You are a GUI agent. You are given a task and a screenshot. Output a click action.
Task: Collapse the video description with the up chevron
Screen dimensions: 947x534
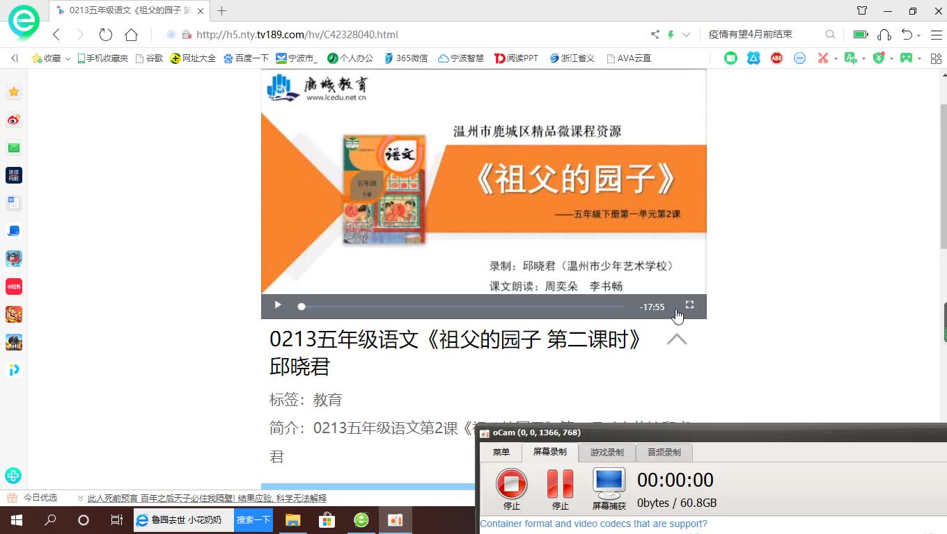677,339
